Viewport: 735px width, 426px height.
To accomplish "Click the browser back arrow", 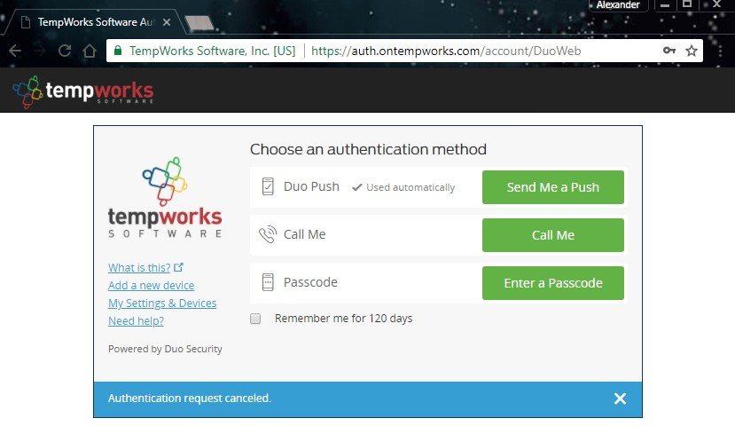I will 15,51.
